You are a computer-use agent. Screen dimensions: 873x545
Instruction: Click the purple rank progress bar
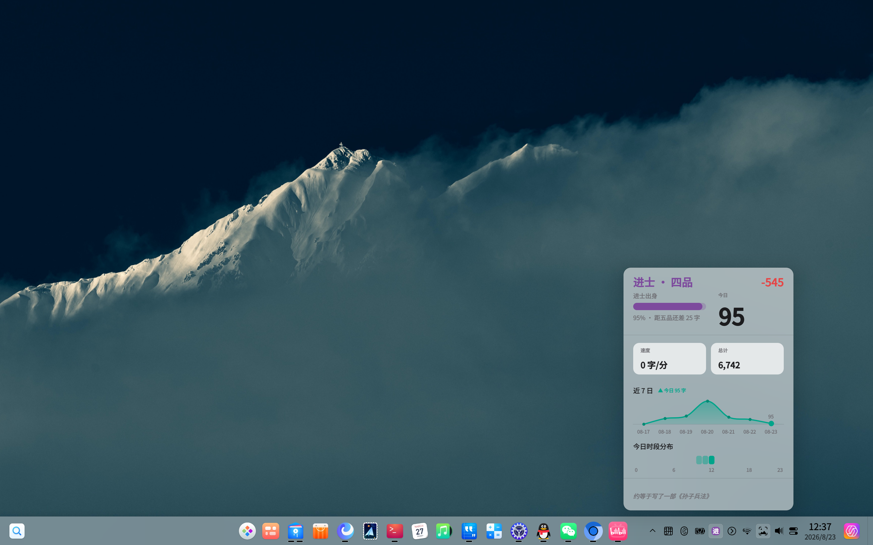point(669,306)
